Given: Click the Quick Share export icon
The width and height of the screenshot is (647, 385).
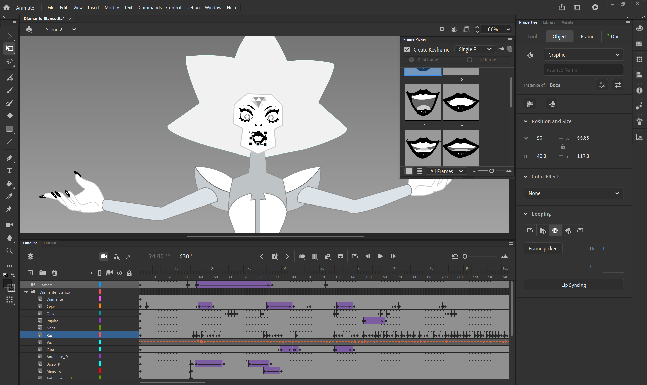Looking at the screenshot, I should click(x=562, y=7).
